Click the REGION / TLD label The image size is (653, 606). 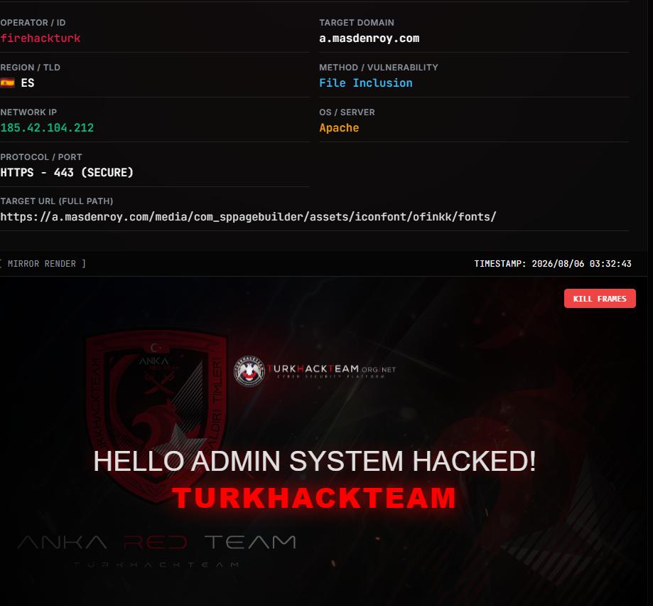coord(30,68)
